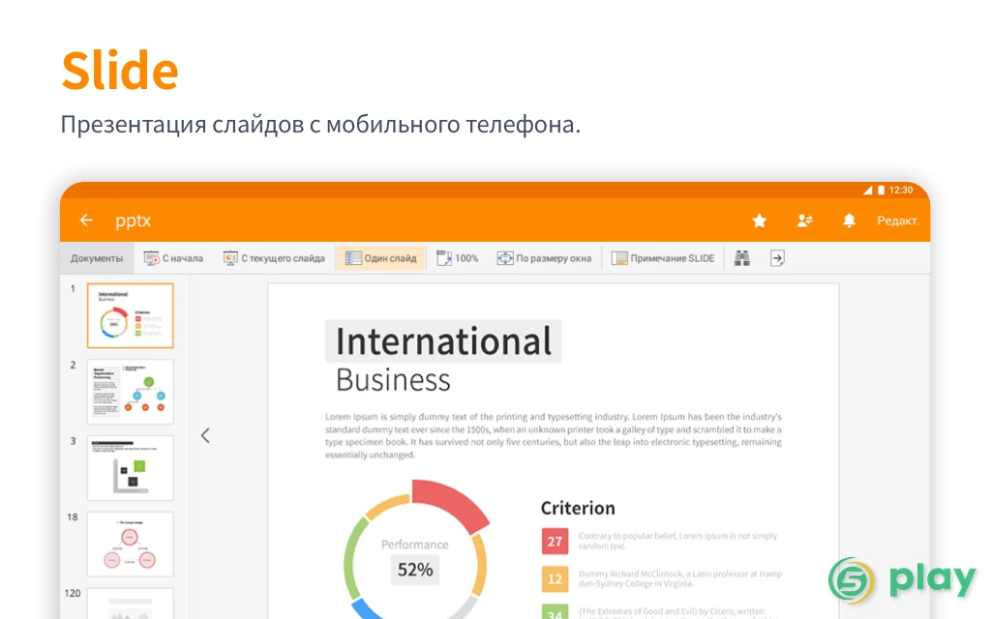Click the Performance label in the chart
This screenshot has width=991, height=619.
pyautogui.click(x=414, y=545)
